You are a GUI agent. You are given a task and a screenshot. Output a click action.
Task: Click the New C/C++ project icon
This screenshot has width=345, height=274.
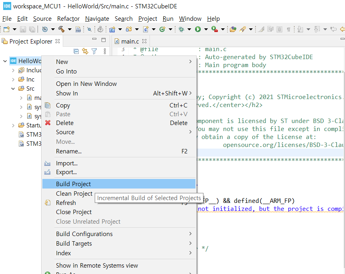112,29
